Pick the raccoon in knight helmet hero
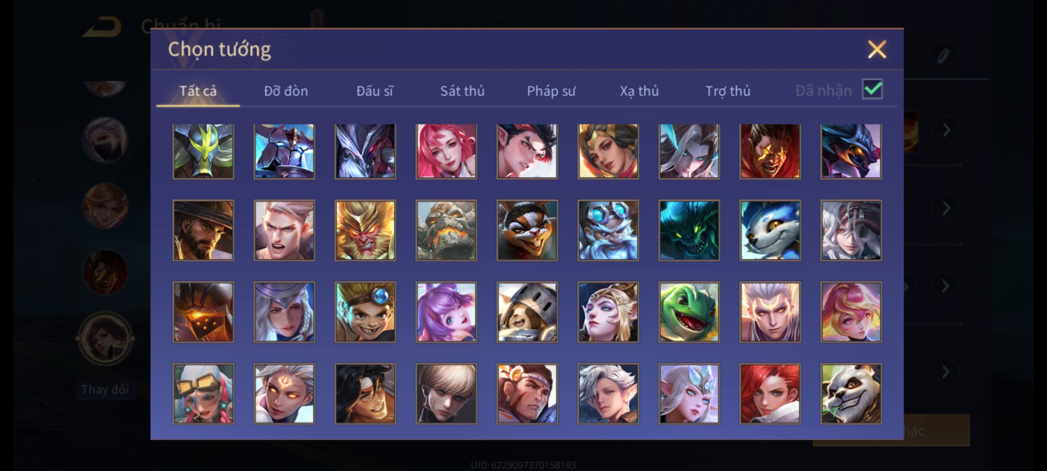 tap(527, 312)
